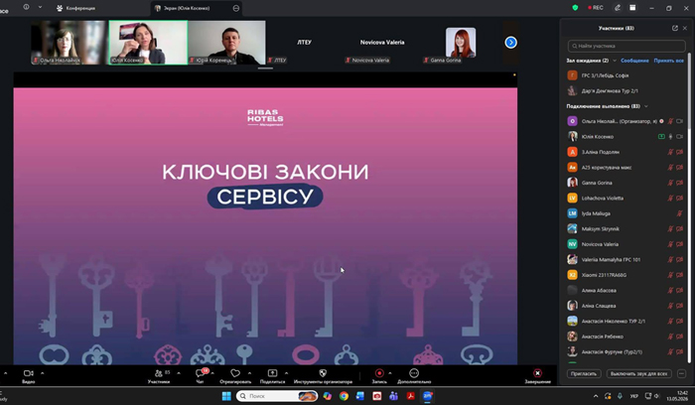Select Юлія Косенко video thumbnail
This screenshot has width=695, height=405.
pyautogui.click(x=148, y=43)
